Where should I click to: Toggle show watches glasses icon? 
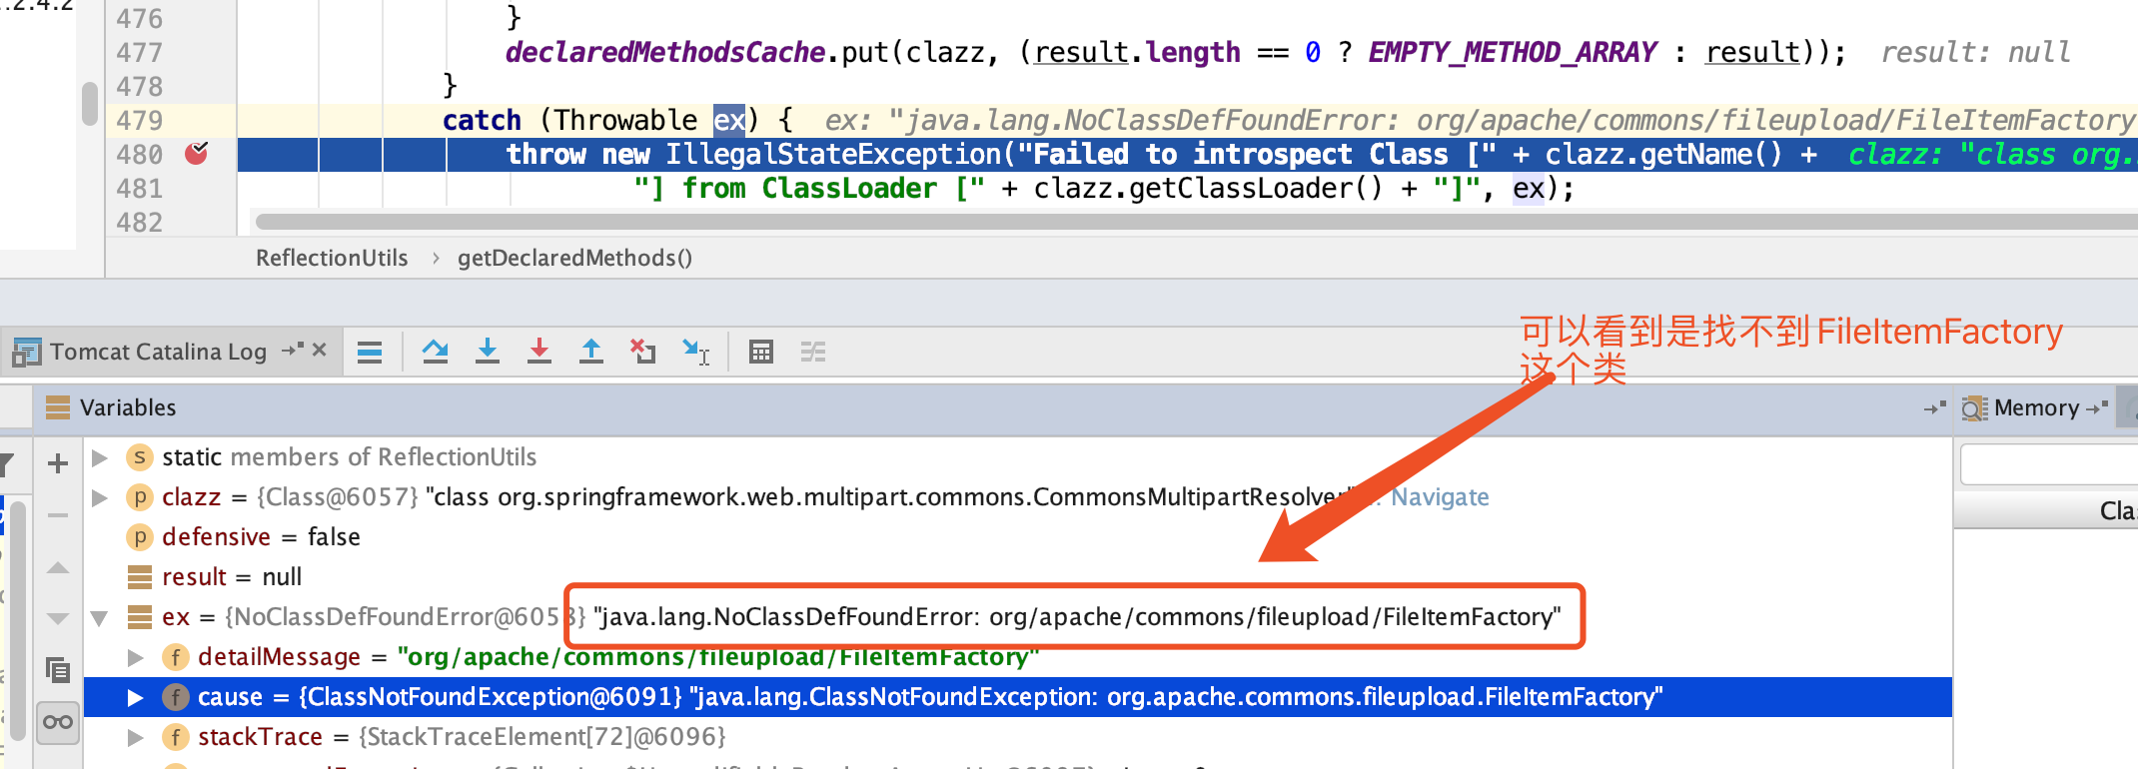58,722
